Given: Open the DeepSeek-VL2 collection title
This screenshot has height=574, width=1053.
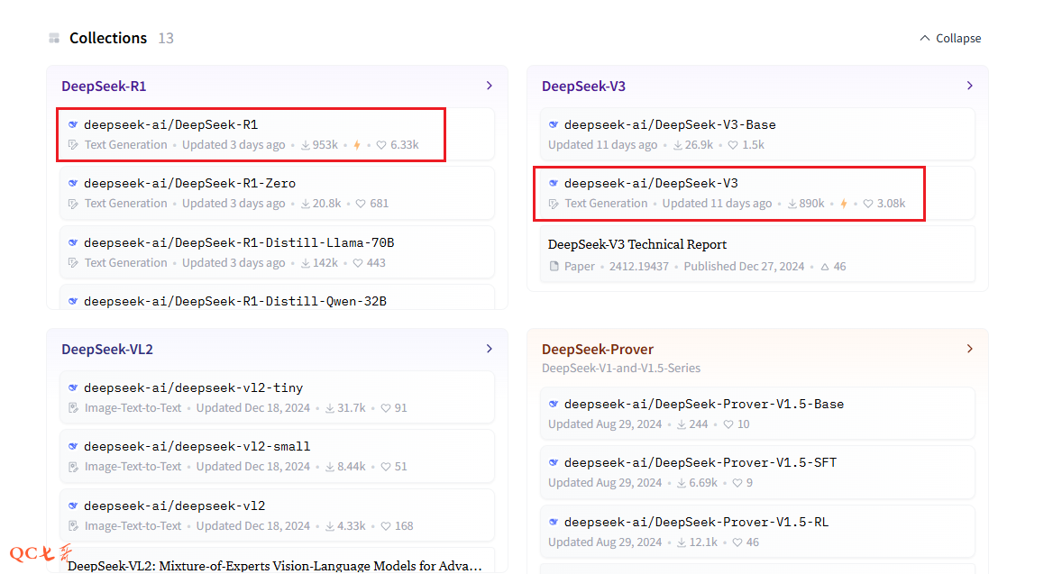Looking at the screenshot, I should pos(105,349).
